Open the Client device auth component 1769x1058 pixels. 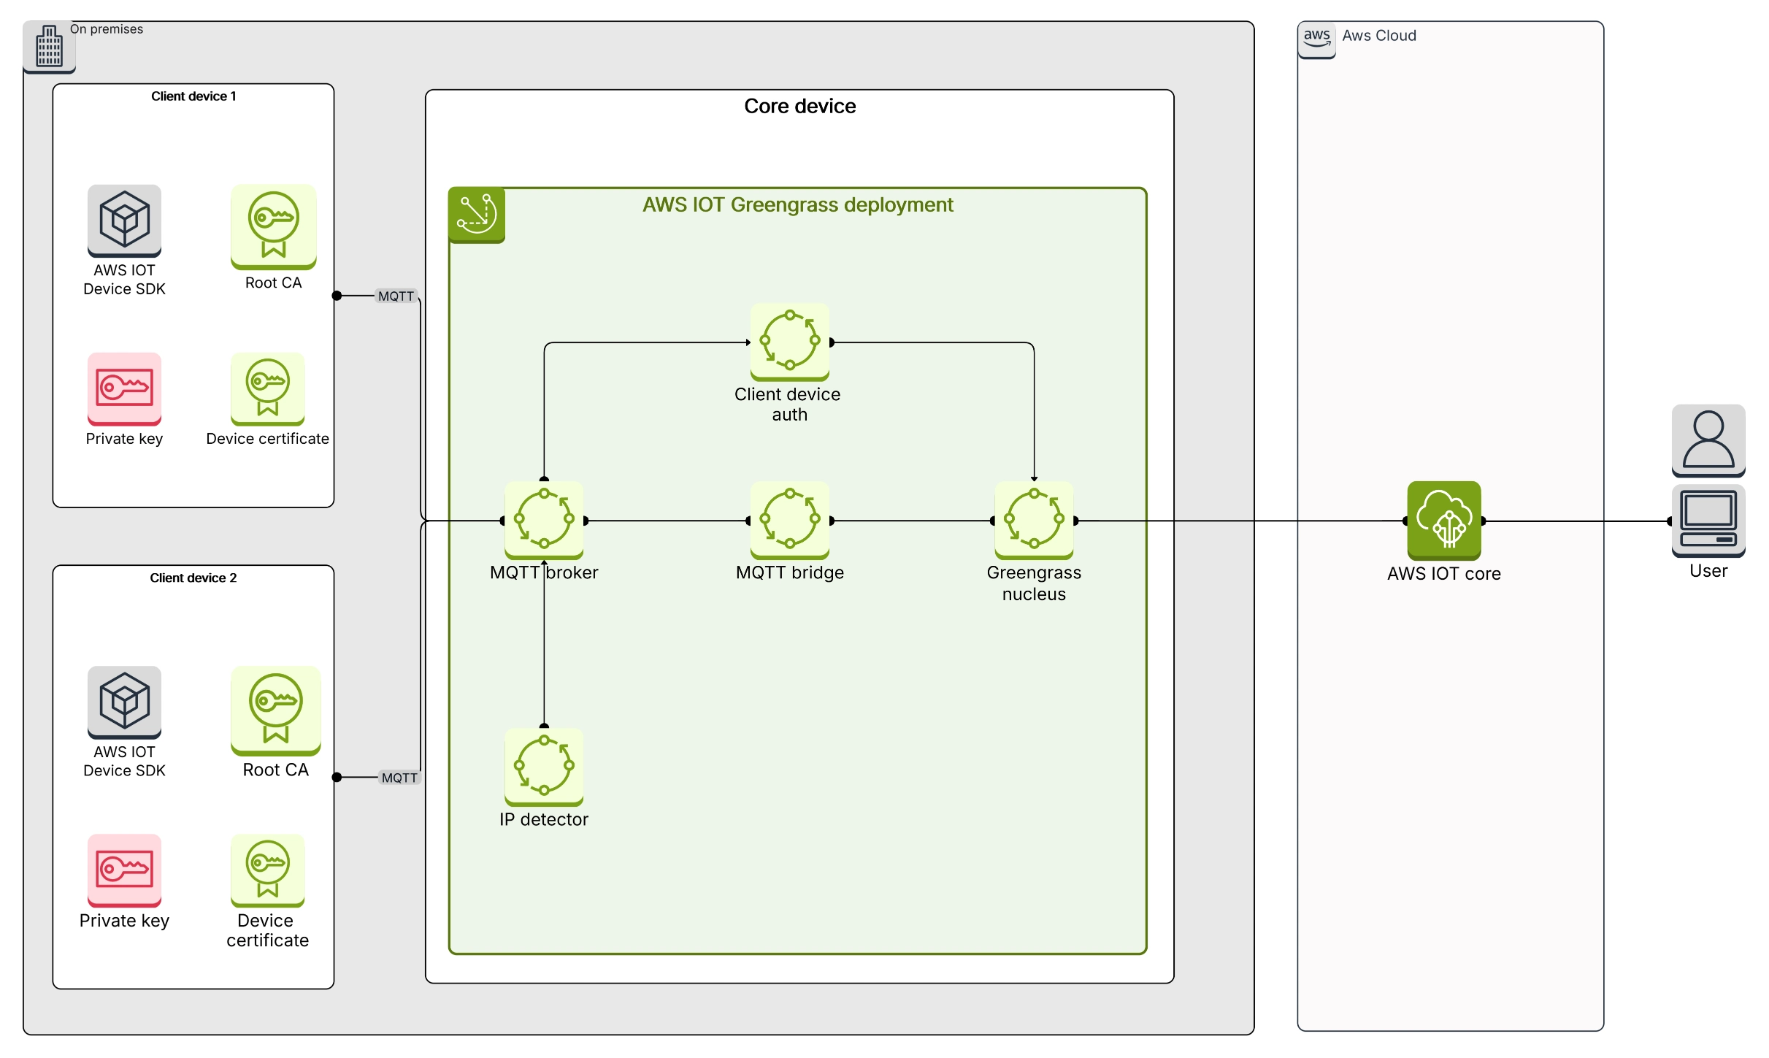pos(789,340)
